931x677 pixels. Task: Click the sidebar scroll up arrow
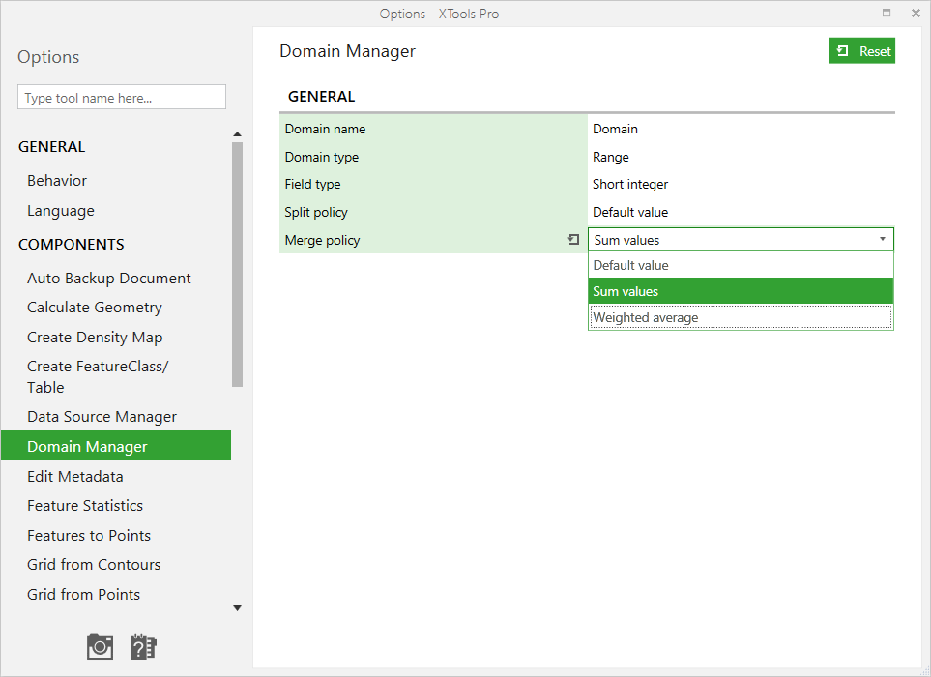point(238,134)
